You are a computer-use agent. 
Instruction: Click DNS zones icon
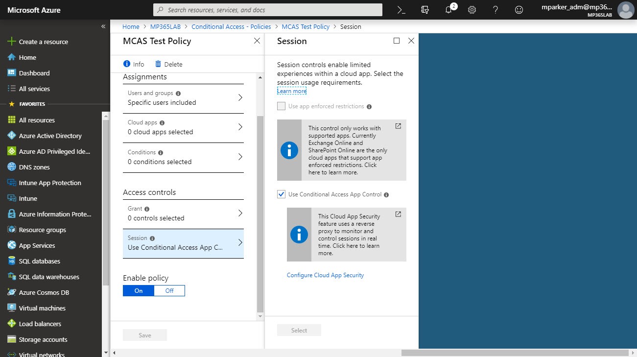coord(12,167)
